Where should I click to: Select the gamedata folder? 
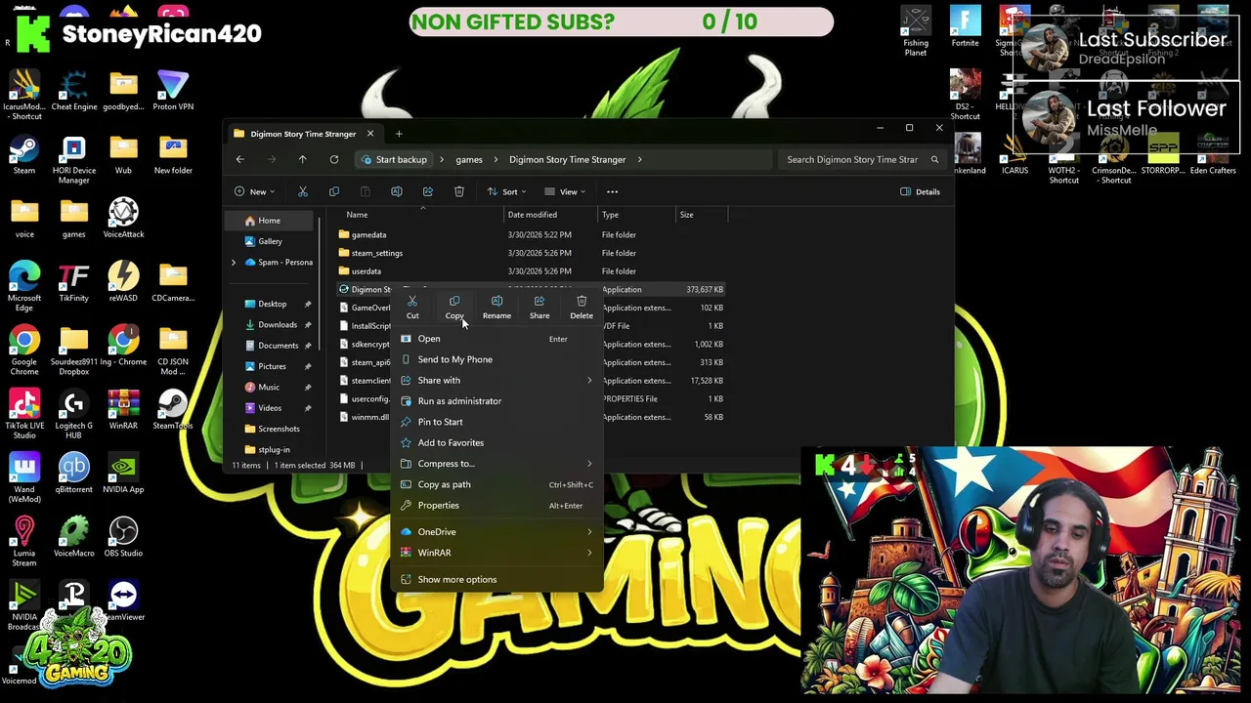pyautogui.click(x=368, y=234)
